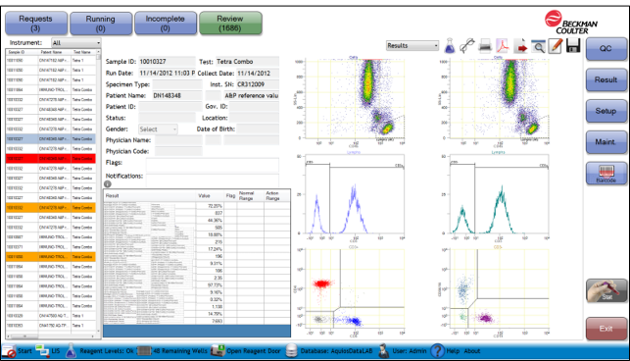Click the flask icon in top toolbar
The image size is (630, 361).
[x=450, y=46]
